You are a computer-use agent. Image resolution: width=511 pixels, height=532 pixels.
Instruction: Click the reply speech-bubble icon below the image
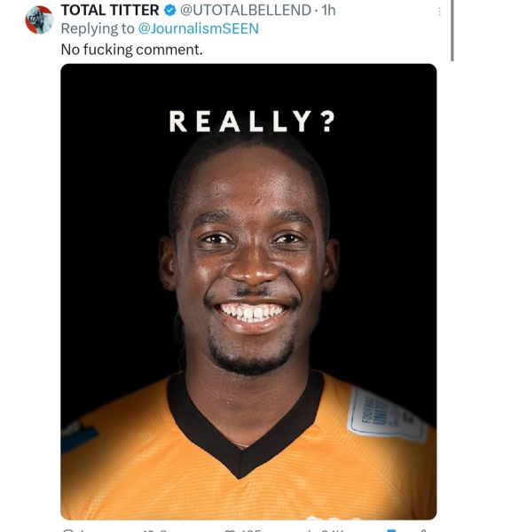(x=68, y=530)
